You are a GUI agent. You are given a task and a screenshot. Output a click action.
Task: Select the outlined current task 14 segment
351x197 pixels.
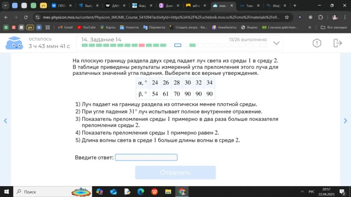pyautogui.click(x=178, y=45)
